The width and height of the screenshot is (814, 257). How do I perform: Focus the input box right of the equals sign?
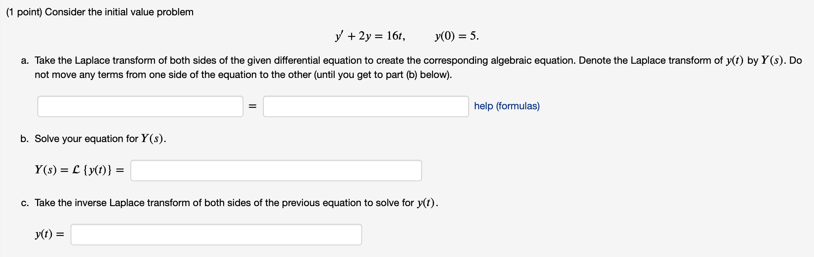tap(366, 106)
